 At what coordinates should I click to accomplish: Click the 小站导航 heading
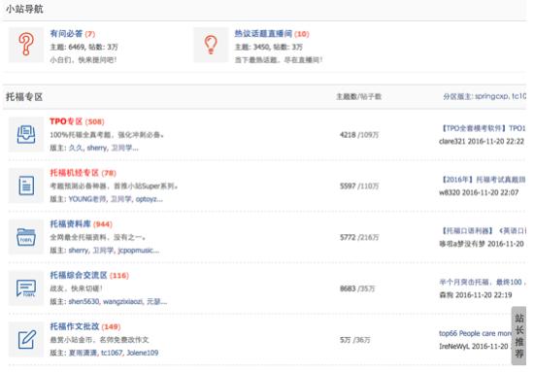[x=24, y=9]
